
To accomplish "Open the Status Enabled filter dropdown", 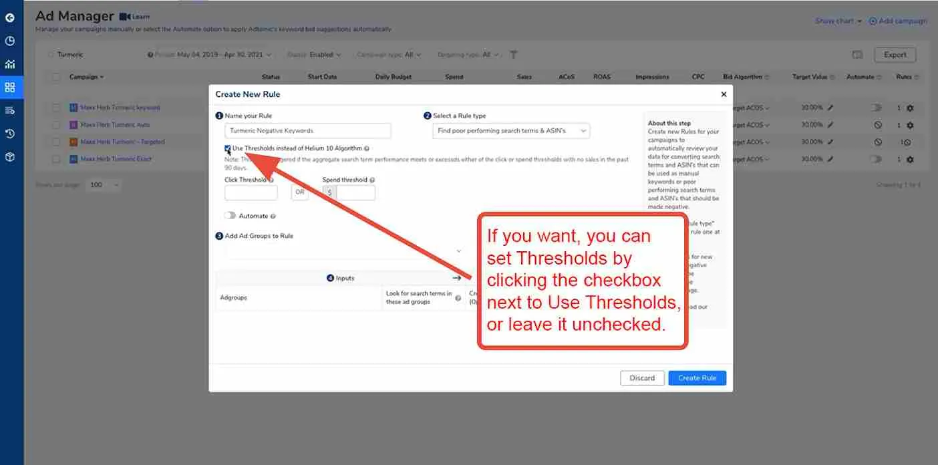I will 325,55.
